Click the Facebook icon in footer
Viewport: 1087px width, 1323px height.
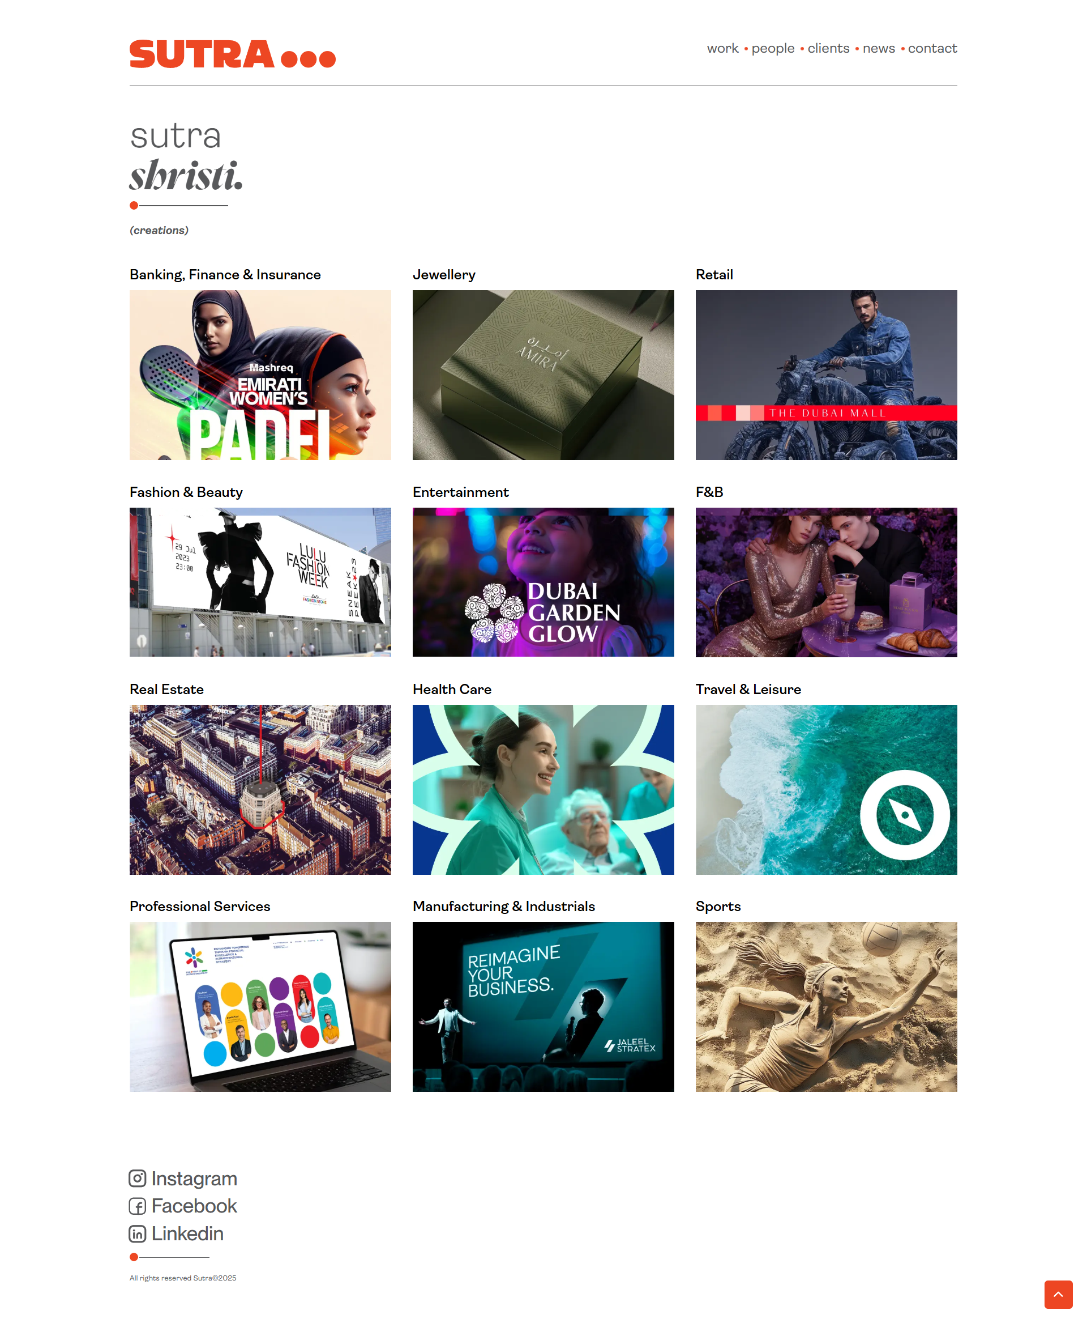click(137, 1206)
